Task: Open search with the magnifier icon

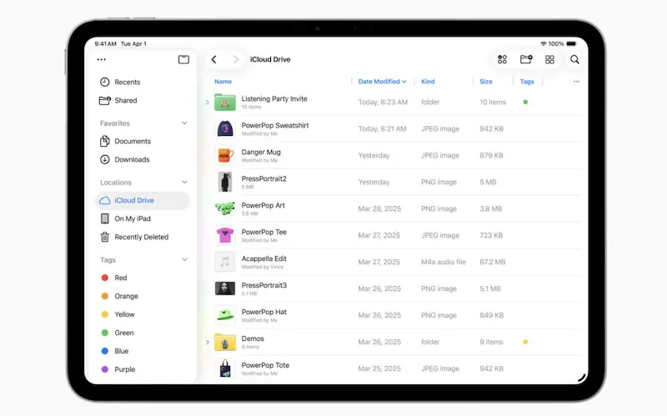Action: [x=574, y=59]
